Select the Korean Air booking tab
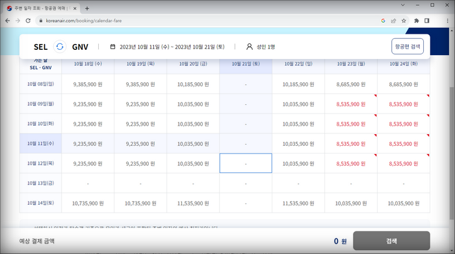The image size is (455, 254). [42, 8]
